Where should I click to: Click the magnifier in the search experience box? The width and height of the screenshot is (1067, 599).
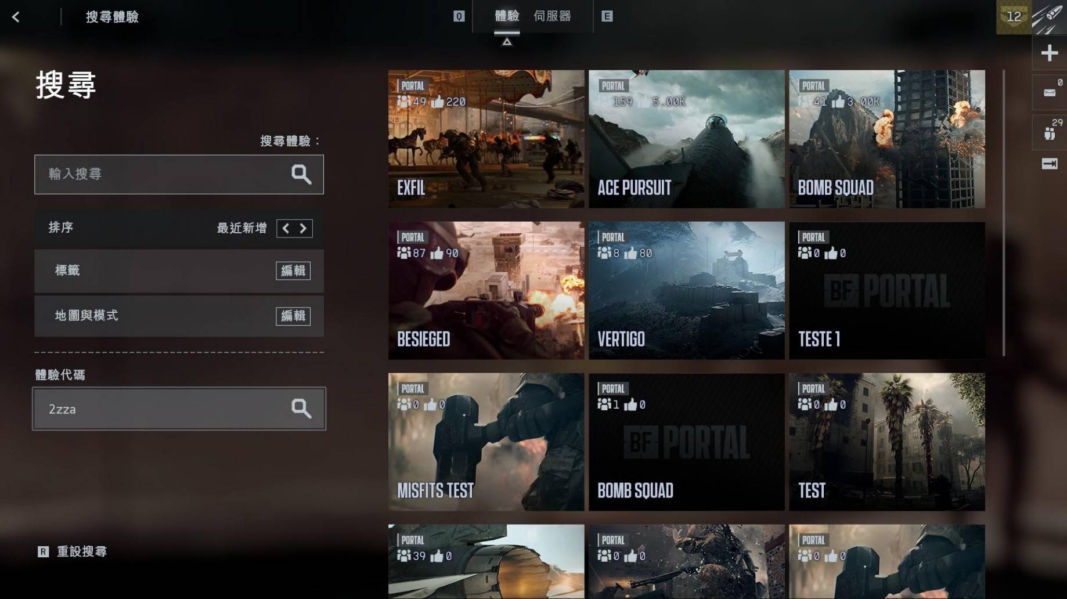pyautogui.click(x=301, y=174)
